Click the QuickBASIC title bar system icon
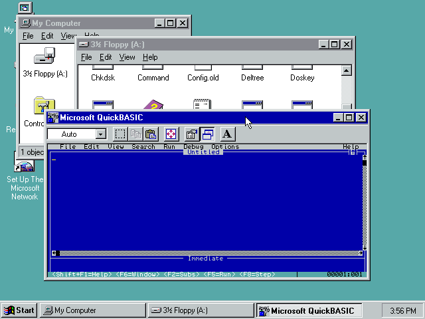This screenshot has width=425, height=319. (52, 118)
